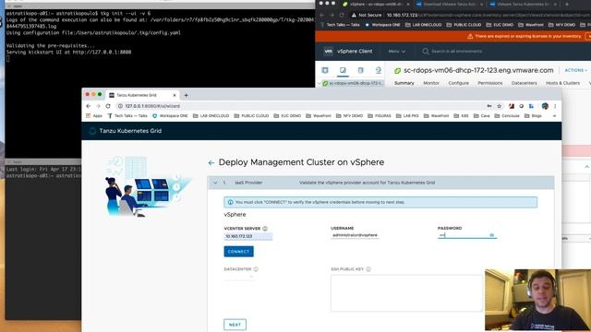This screenshot has width=591, height=332.
Task: Open EUC DEMO bookmark folder in front browser
Action: click(x=287, y=116)
